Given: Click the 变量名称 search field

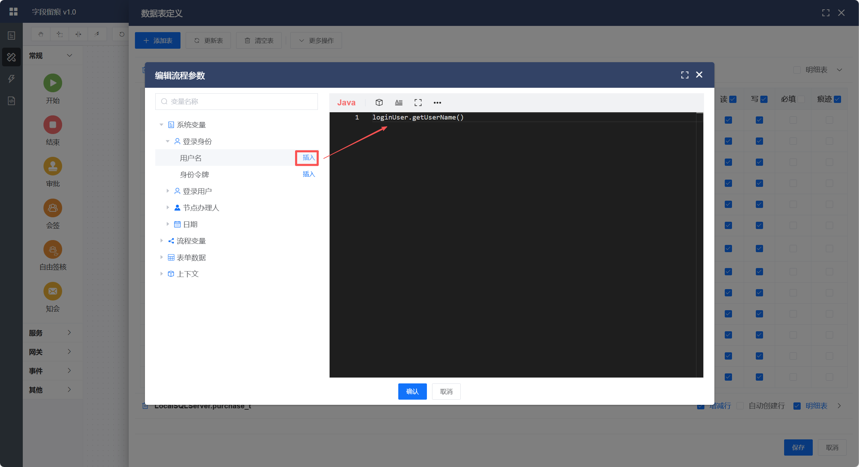Looking at the screenshot, I should [x=236, y=102].
